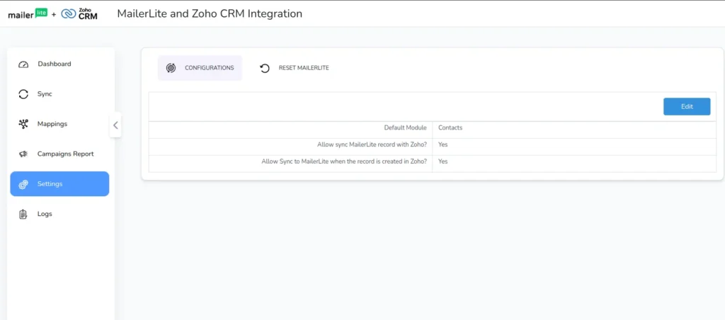Click the Zoho CRM logo
Screen dimensions: 725x320
[x=79, y=13]
